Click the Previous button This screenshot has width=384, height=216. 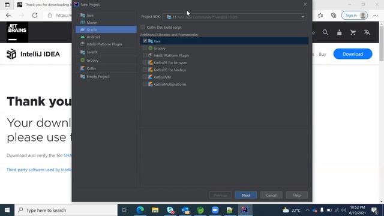(220, 195)
